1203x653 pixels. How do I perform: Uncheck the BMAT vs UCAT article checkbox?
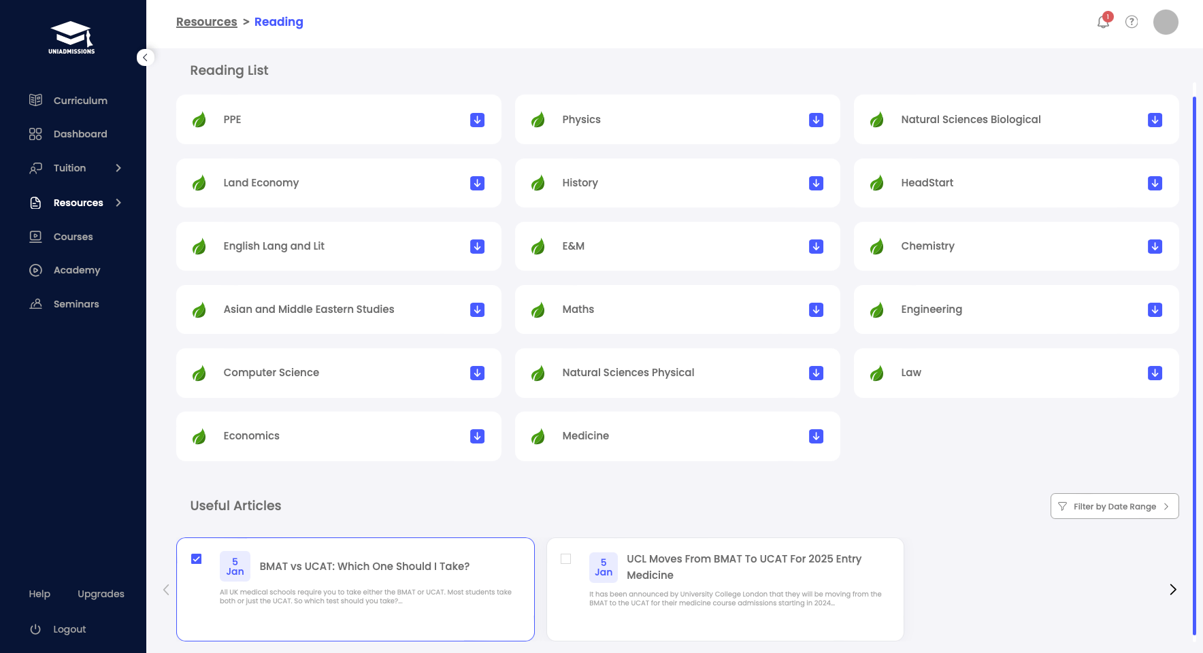pos(197,559)
